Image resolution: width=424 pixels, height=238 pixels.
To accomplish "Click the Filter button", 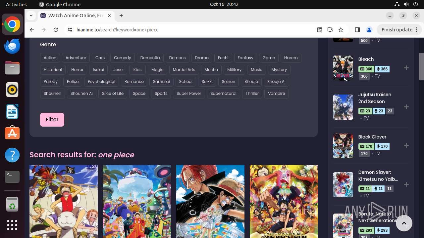I will (x=52, y=120).
